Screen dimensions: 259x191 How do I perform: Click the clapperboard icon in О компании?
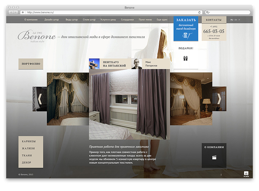click(x=214, y=157)
